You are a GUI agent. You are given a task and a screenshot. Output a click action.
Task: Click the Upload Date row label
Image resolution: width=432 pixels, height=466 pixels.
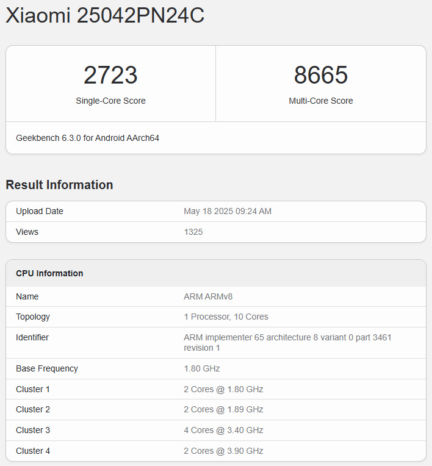click(40, 211)
